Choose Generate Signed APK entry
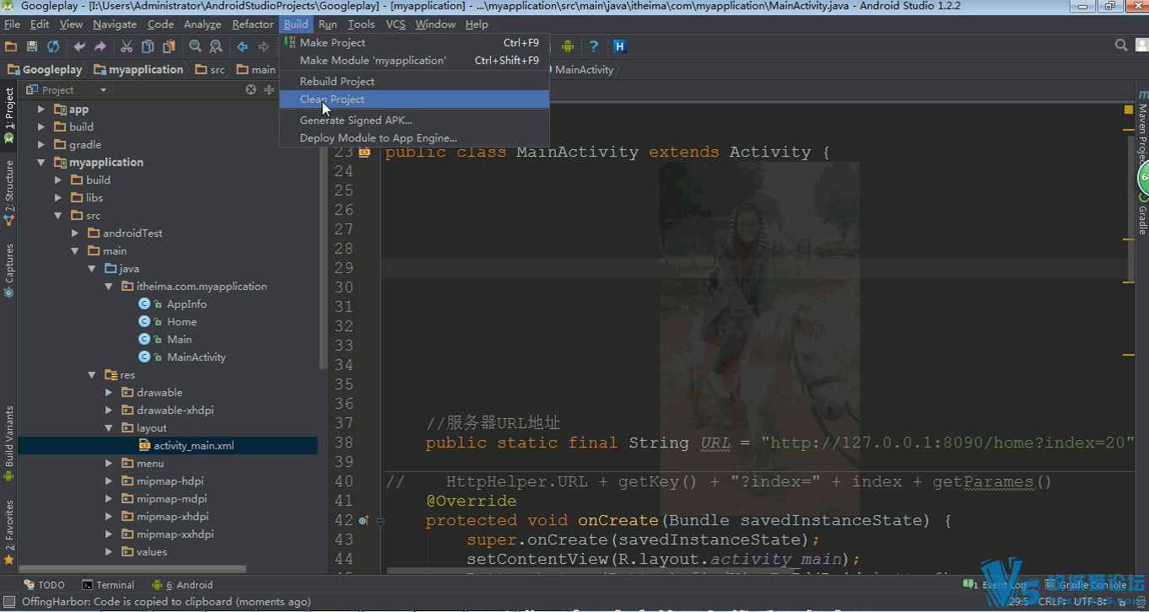The height and width of the screenshot is (612, 1149). (414, 121)
